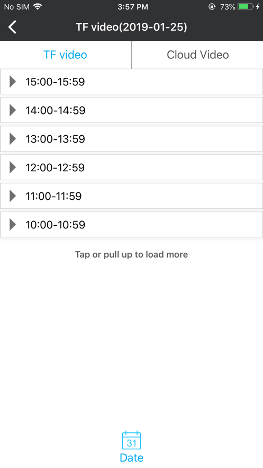Tap 'Tap or pull up to load more'
Image resolution: width=263 pixels, height=468 pixels.
tap(131, 254)
